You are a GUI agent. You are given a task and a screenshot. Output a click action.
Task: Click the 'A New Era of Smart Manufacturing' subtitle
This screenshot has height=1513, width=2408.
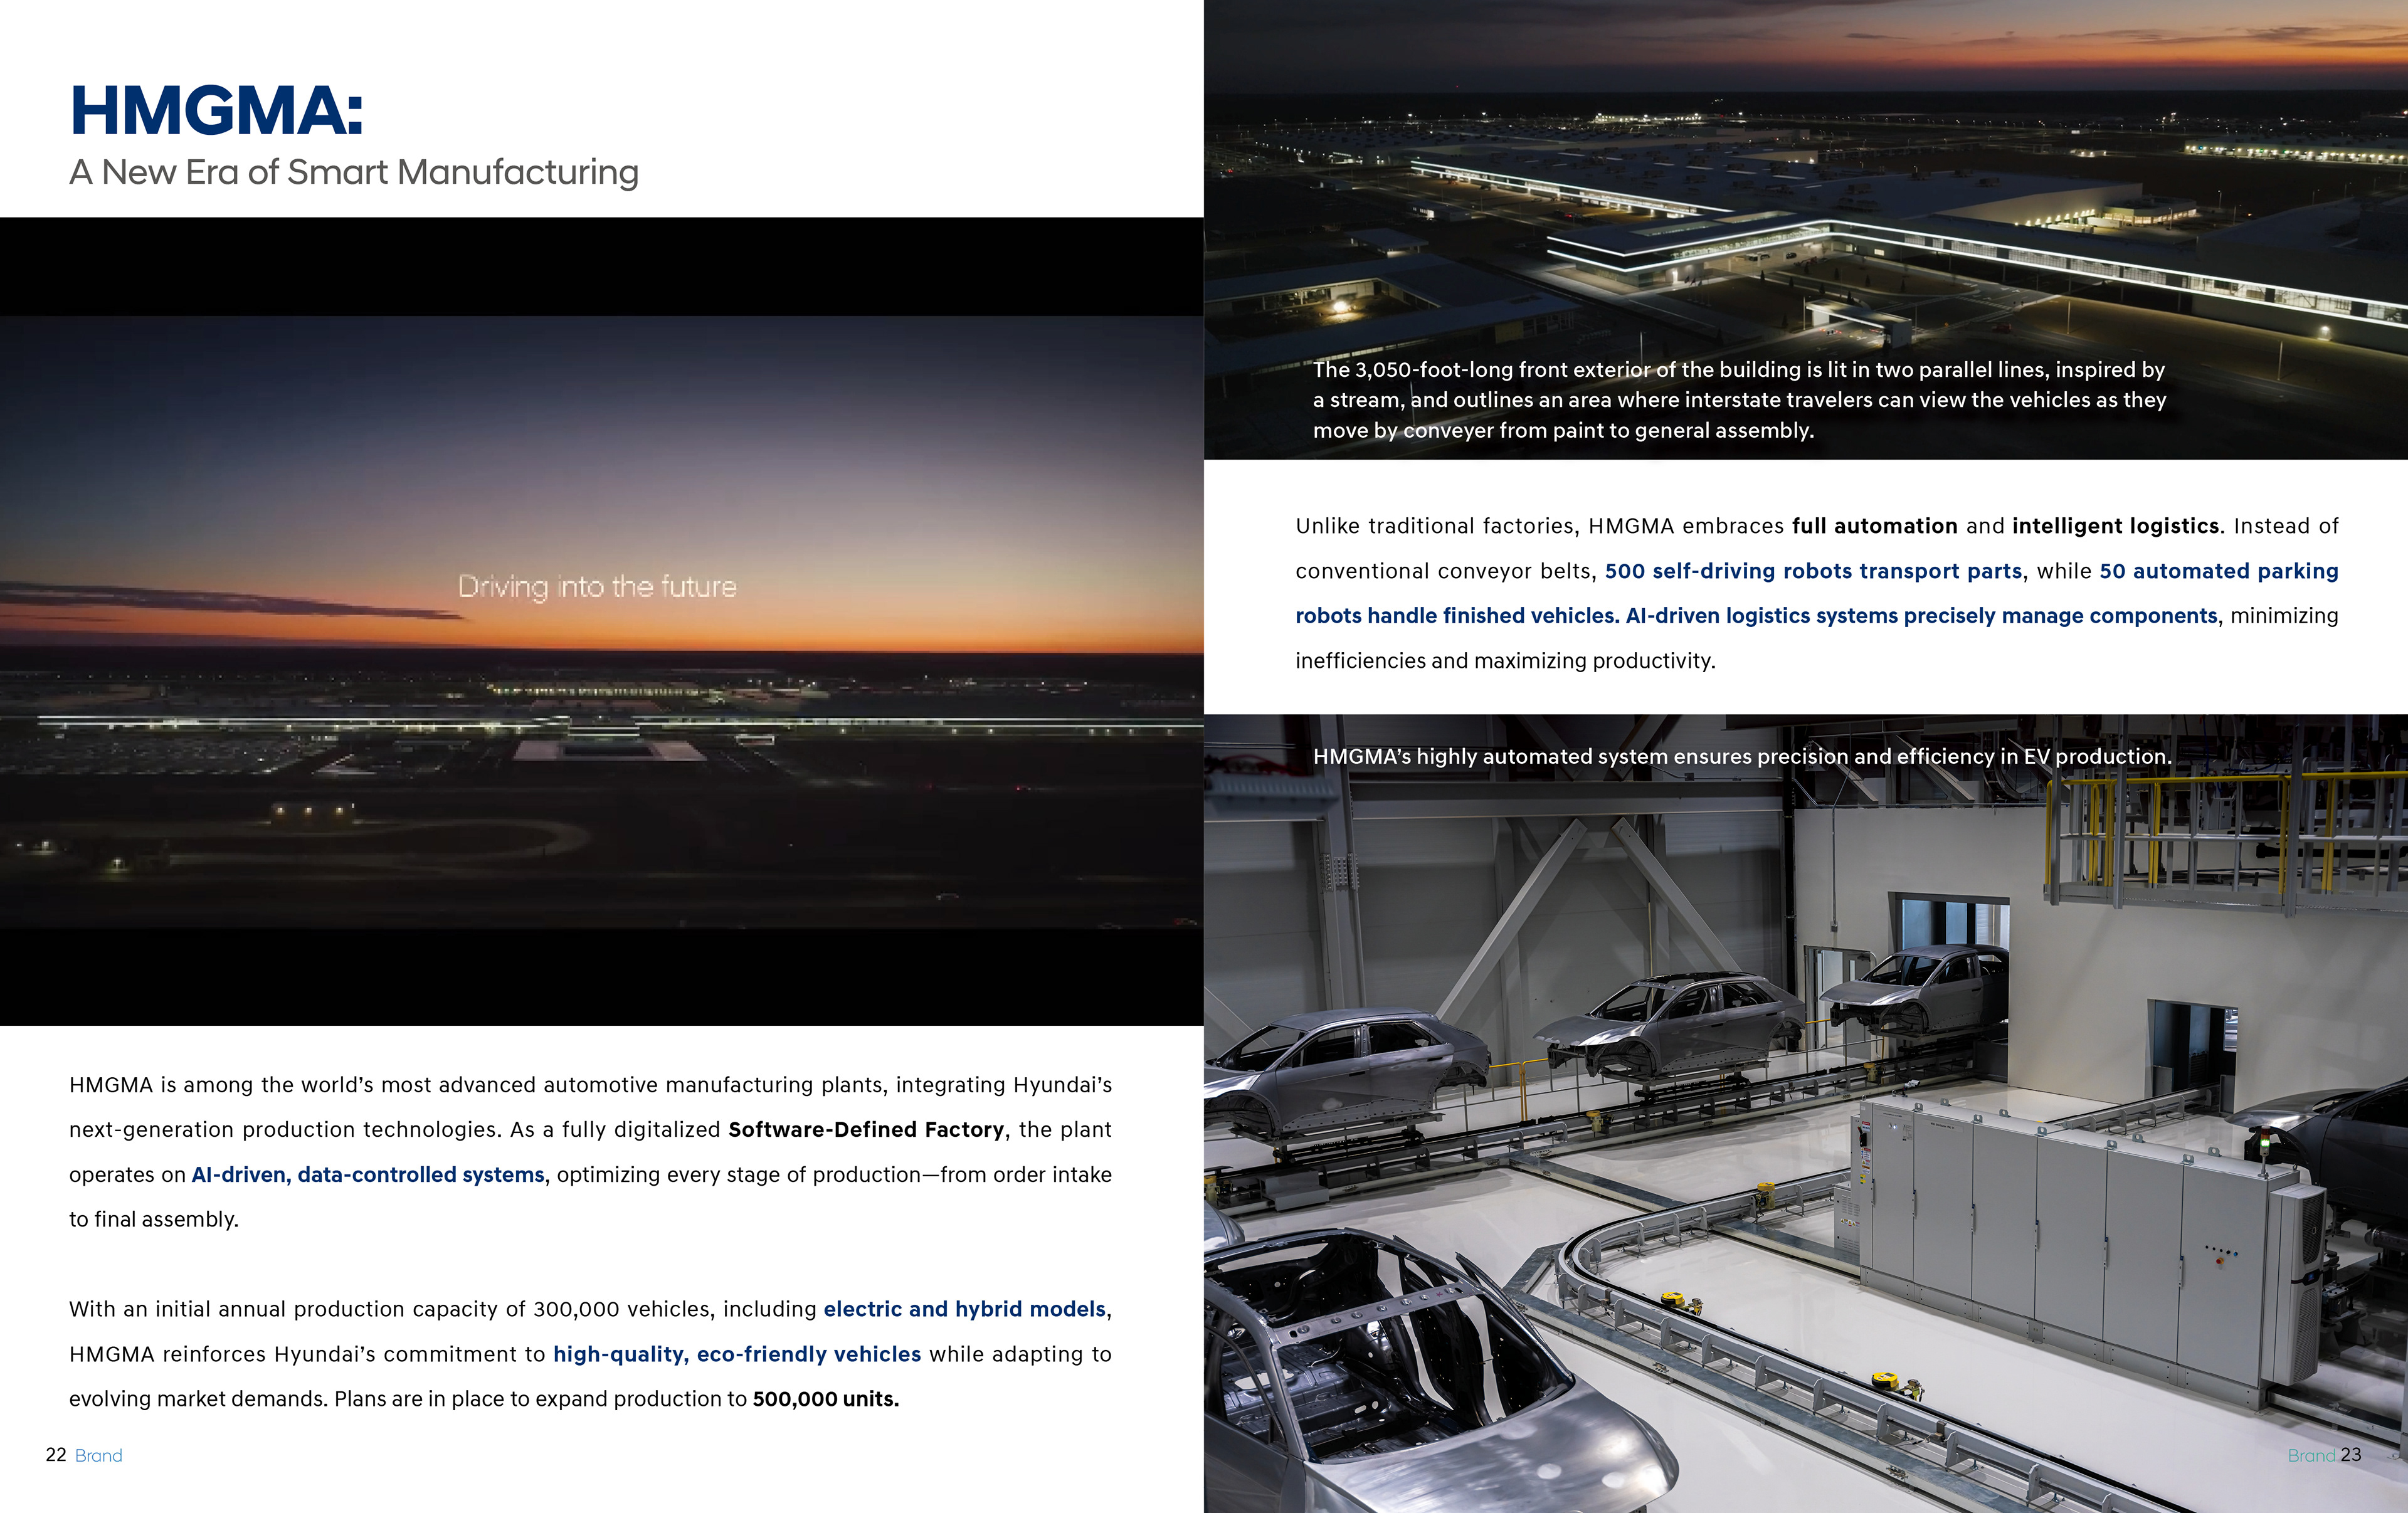pos(354,172)
